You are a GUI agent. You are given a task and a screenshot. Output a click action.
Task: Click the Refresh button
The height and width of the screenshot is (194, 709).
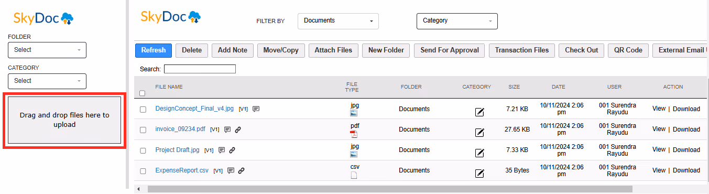(x=154, y=50)
